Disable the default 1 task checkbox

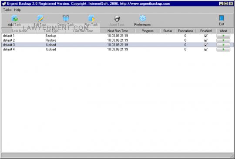(206, 36)
